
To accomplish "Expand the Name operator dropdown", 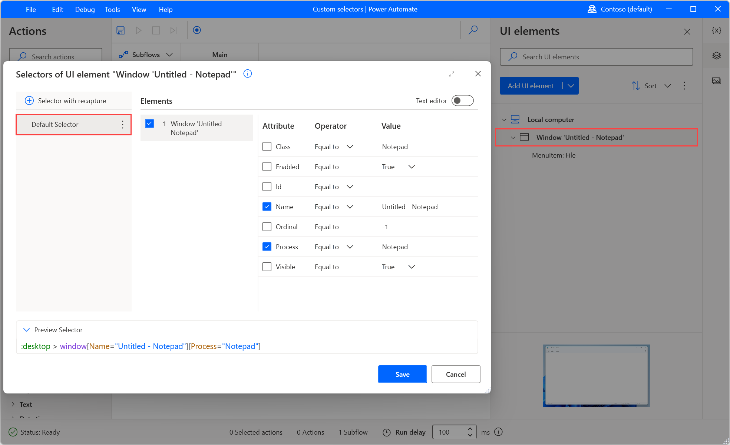I will coord(350,207).
